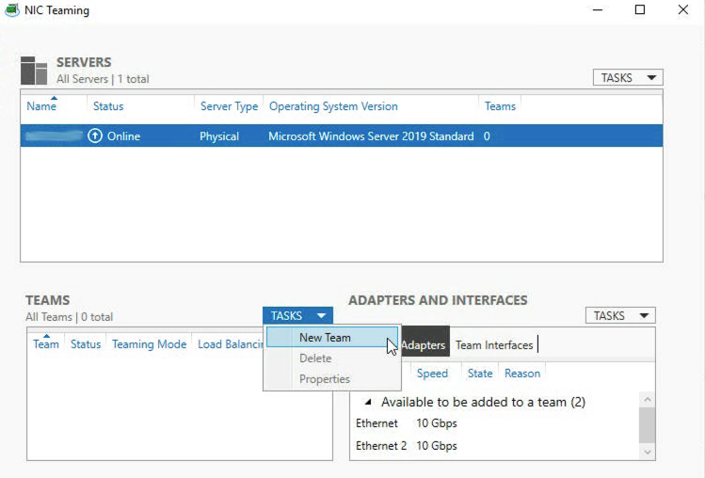This screenshot has height=478, width=705.
Task: Click the Servers section icon
Action: point(34,71)
